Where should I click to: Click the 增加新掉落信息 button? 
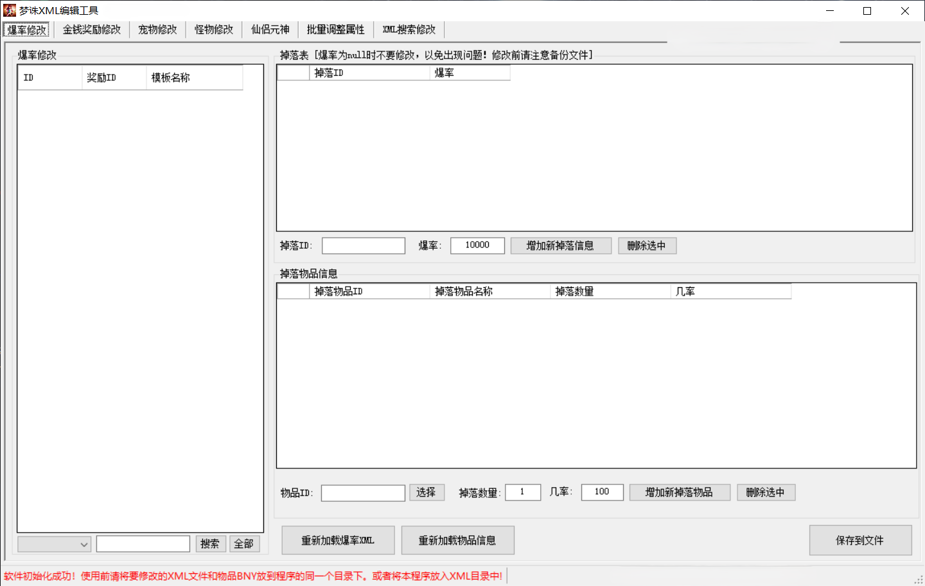(560, 245)
